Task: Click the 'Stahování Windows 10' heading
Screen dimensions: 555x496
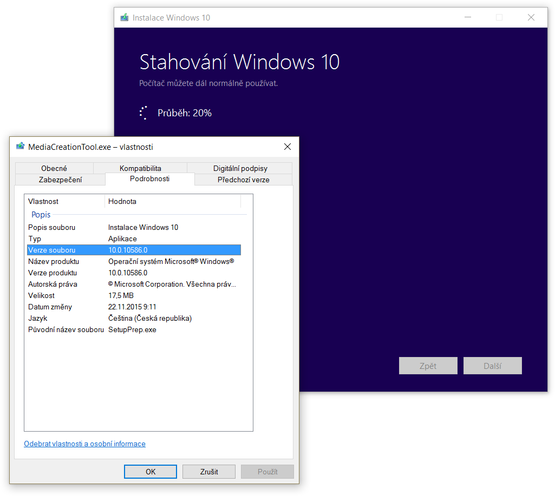Action: (x=240, y=62)
